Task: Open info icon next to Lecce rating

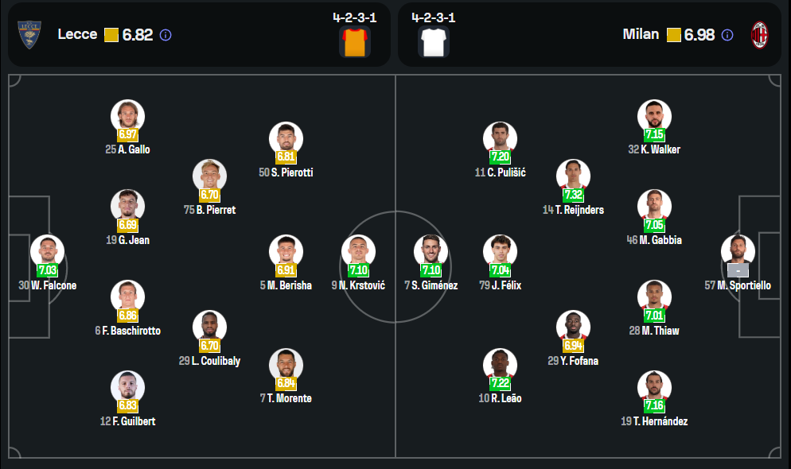Action: tap(166, 35)
